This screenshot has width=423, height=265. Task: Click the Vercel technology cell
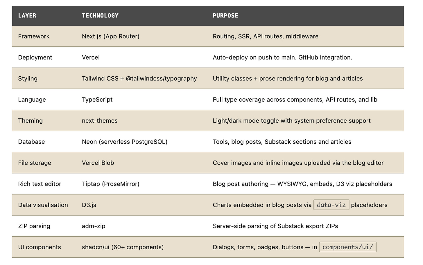click(x=91, y=57)
